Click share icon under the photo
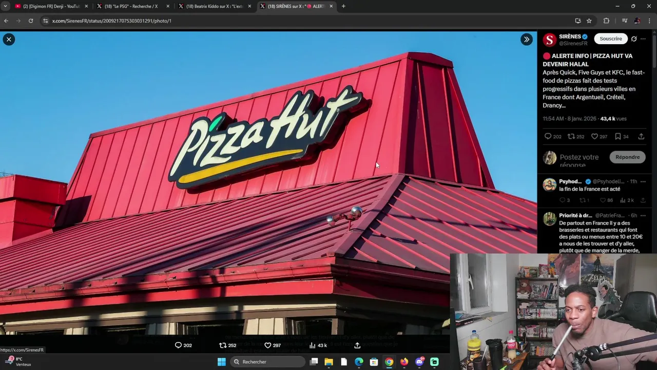 click(x=357, y=345)
